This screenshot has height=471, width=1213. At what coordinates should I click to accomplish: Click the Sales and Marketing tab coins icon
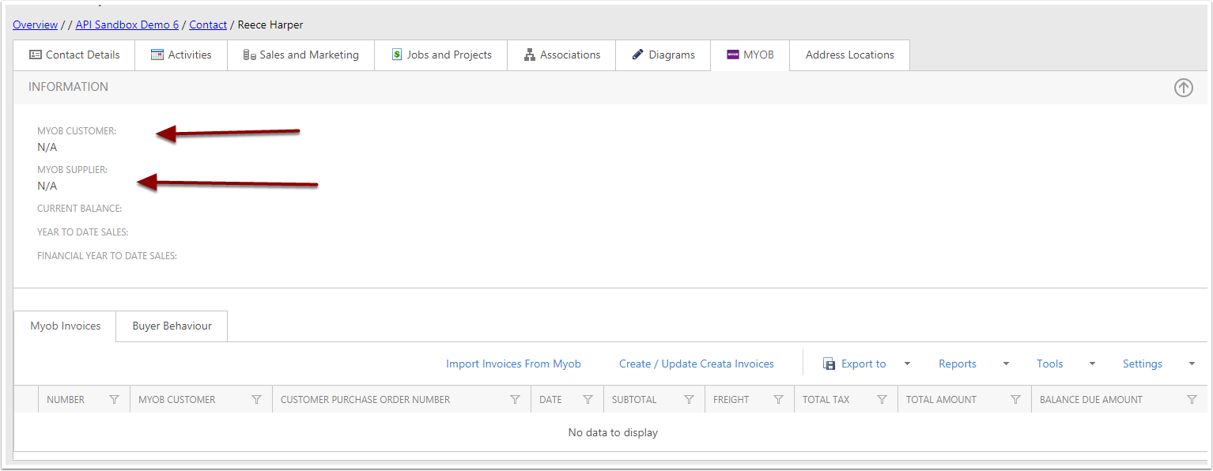[x=249, y=55]
